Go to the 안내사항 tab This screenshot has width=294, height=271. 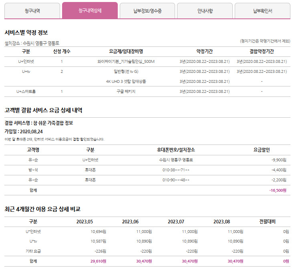[205, 11]
